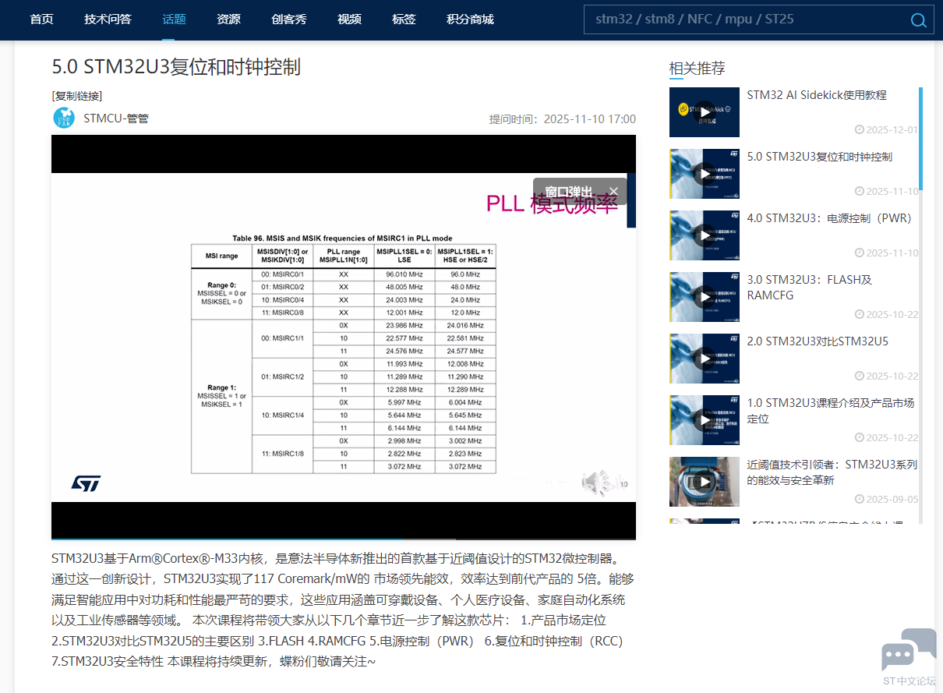Open the 近阈值技术引领者 article thumbnail
This screenshot has width=943, height=693.
(x=705, y=482)
